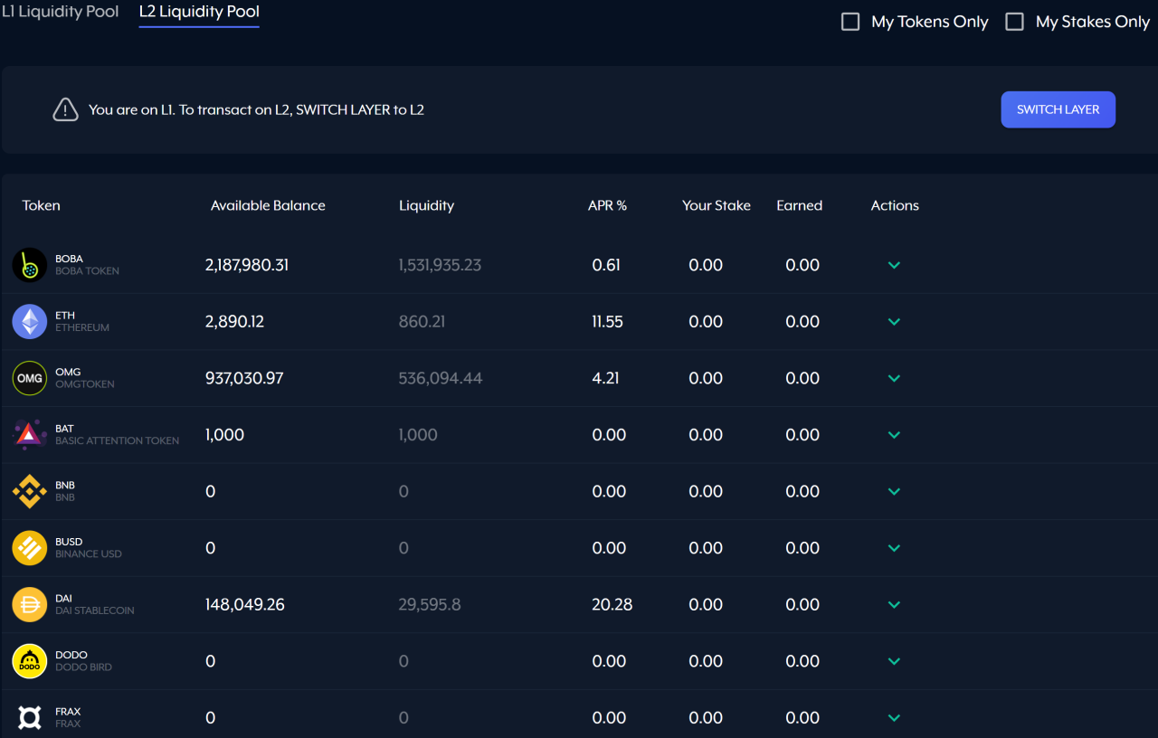This screenshot has height=738, width=1158.
Task: Expand the ETH row actions chevron
Action: click(x=894, y=322)
